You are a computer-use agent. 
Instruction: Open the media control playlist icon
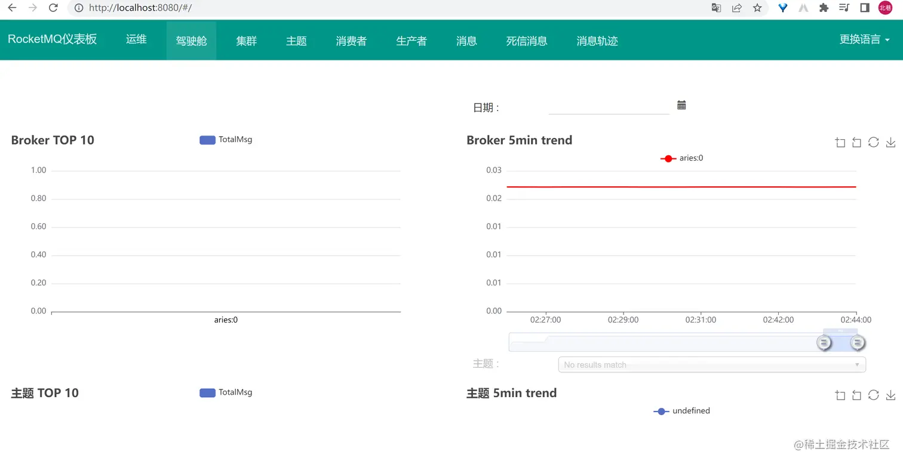tap(844, 8)
